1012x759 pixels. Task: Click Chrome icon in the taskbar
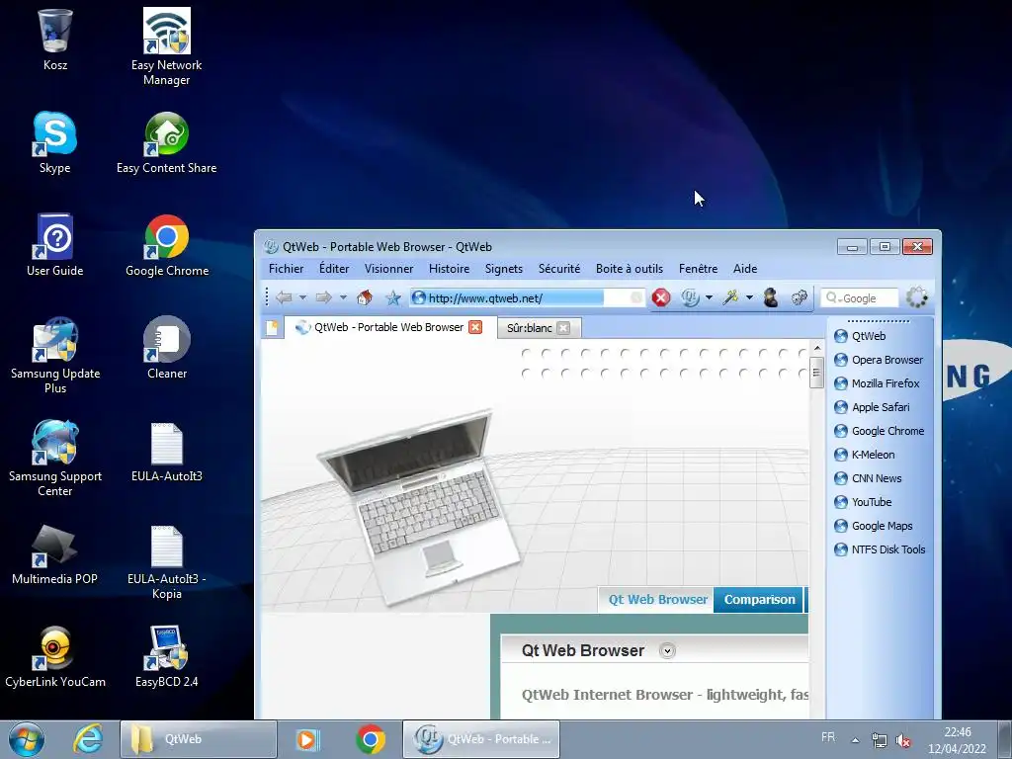370,739
